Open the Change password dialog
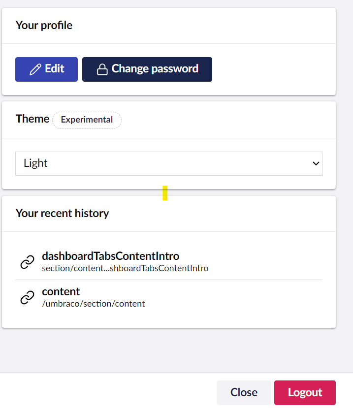This screenshot has height=408, width=353. click(x=147, y=69)
